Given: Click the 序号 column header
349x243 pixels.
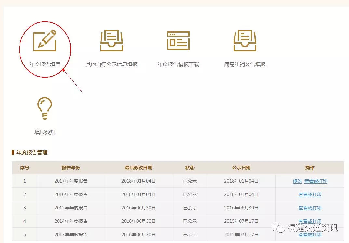Looking at the screenshot, I should pos(25,168).
